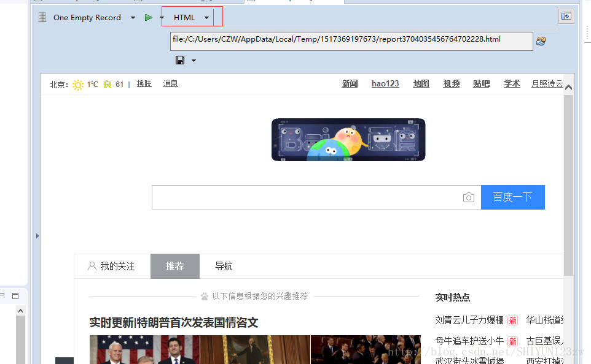591x364 pixels.
Task: Click the 百度一下 search button
Action: click(512, 197)
